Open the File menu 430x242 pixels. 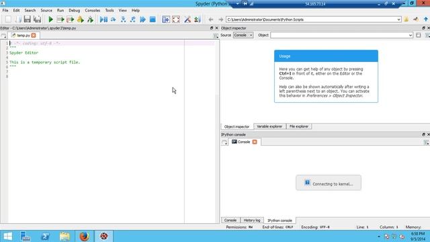tap(5, 10)
